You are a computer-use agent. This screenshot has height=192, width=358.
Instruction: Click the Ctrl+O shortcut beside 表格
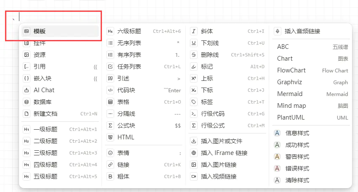coord(172,102)
